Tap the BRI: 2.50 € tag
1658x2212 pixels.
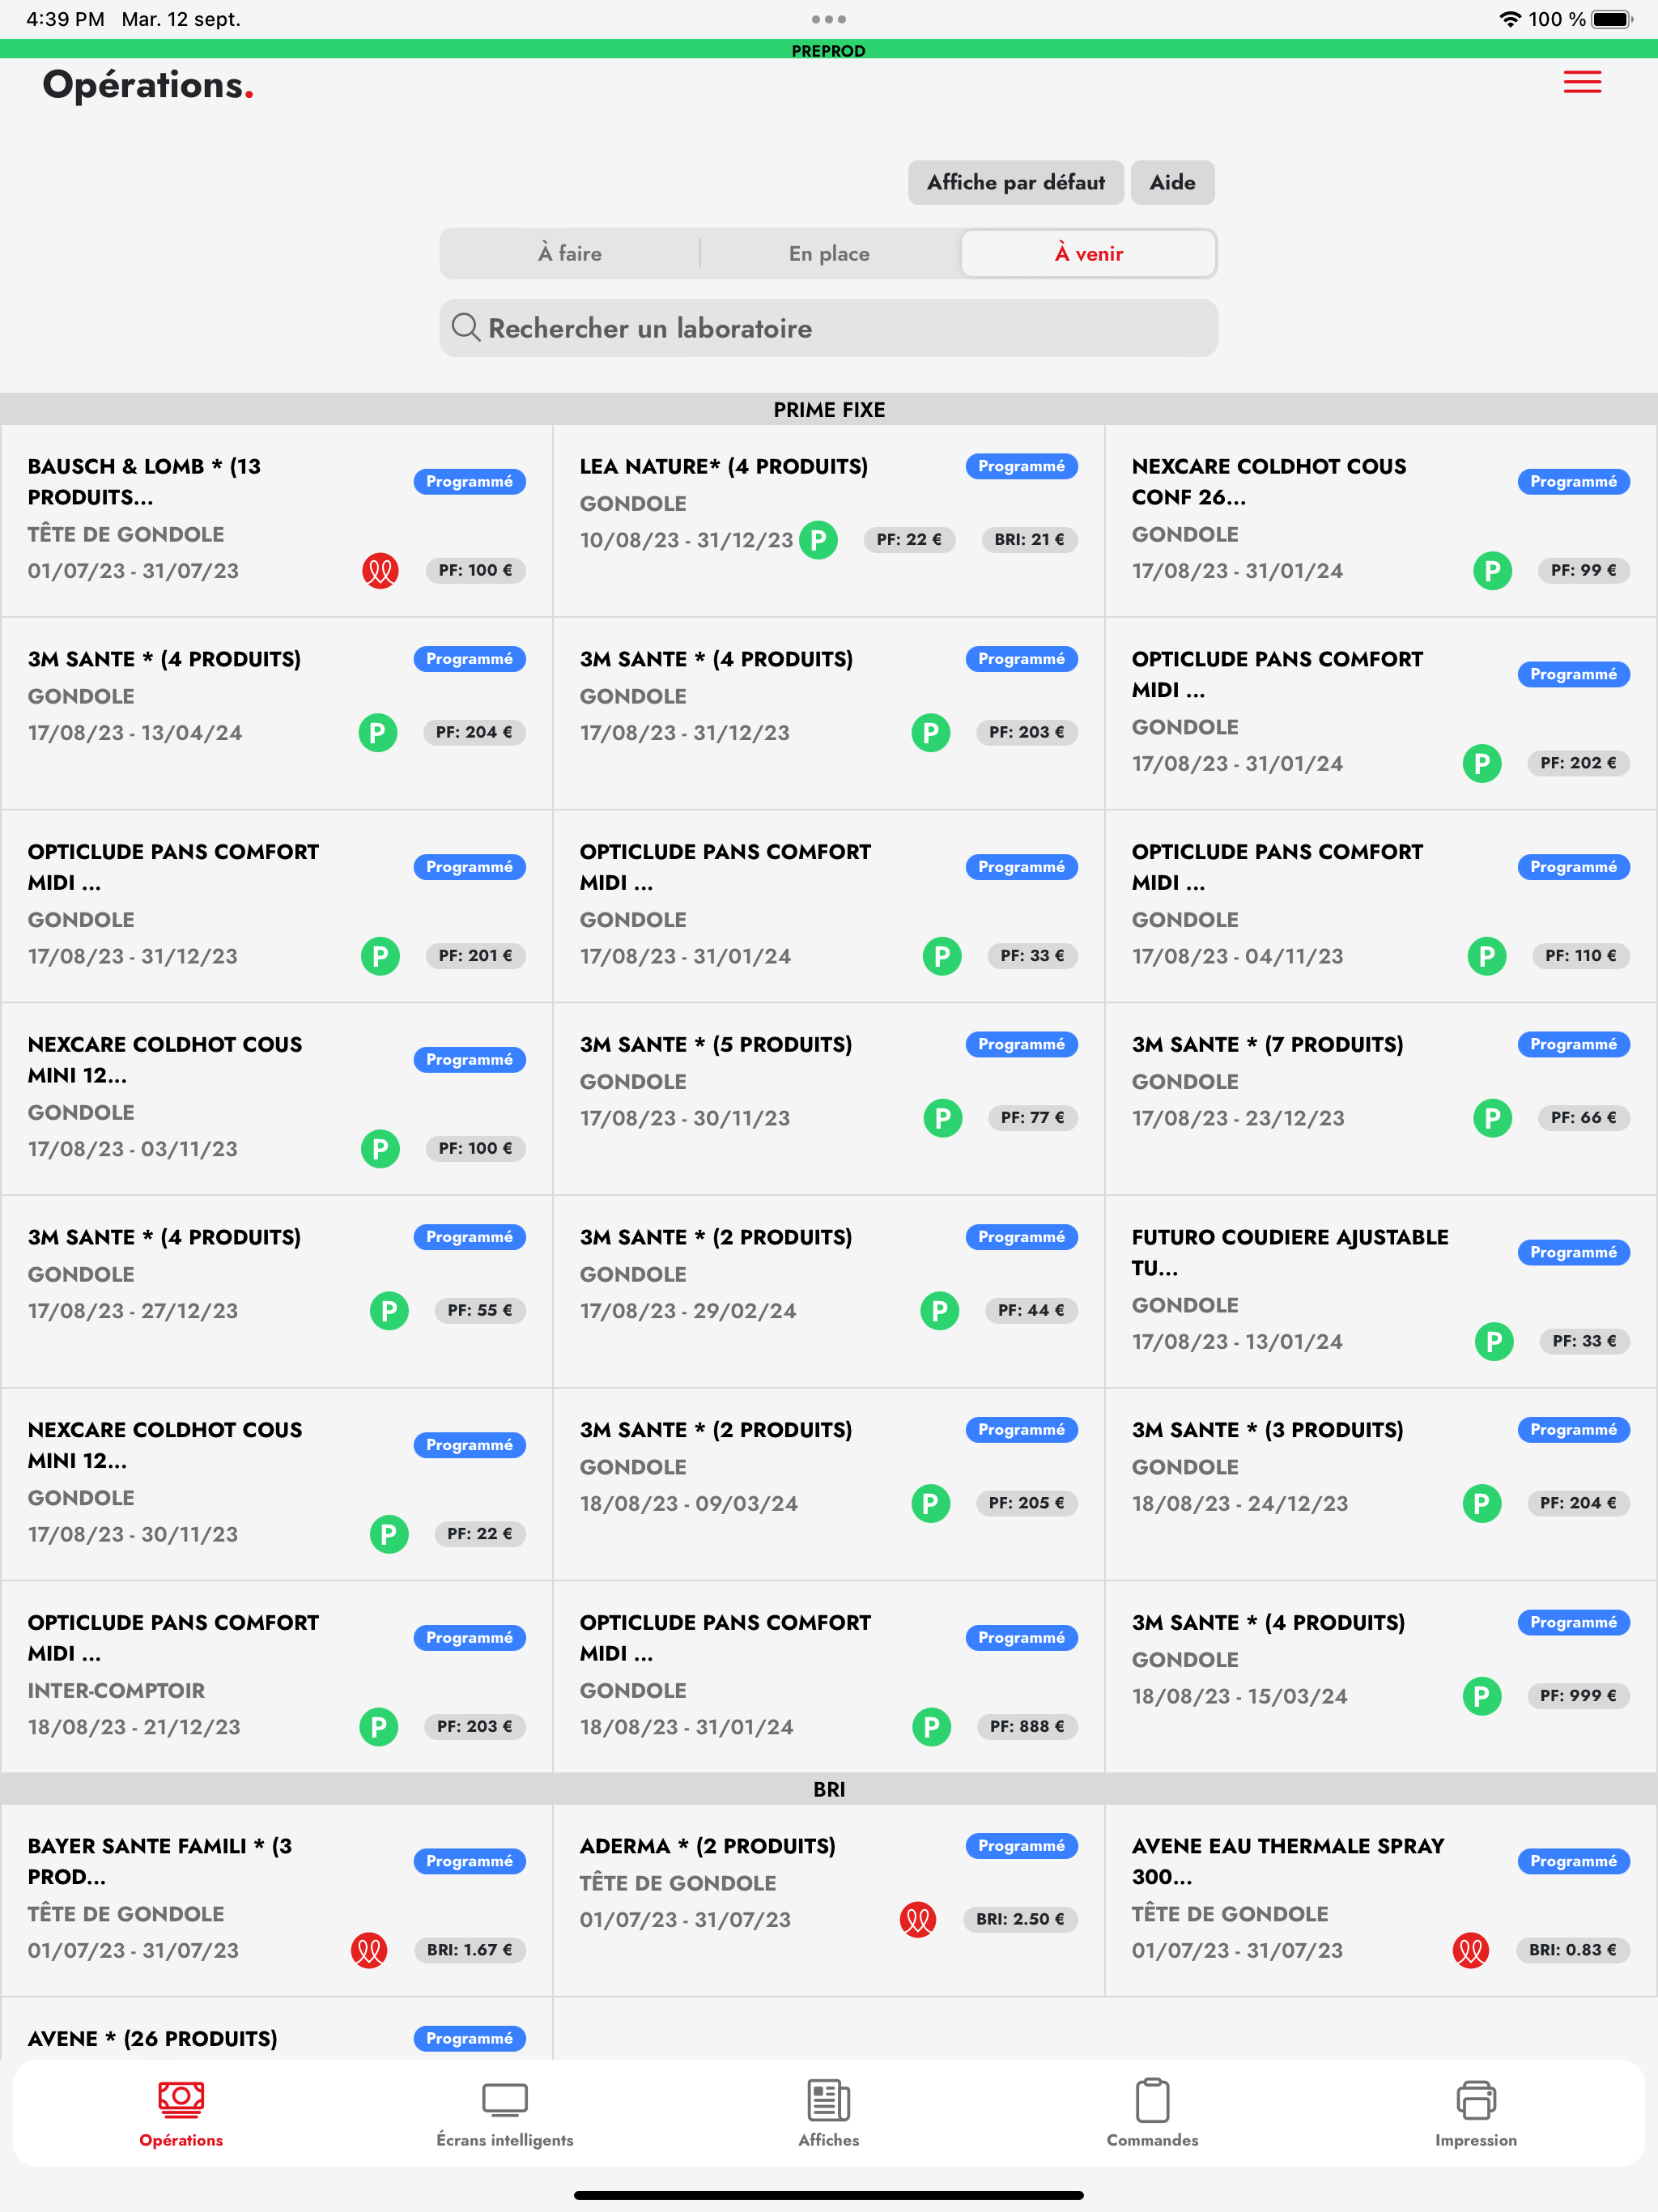(1020, 1919)
